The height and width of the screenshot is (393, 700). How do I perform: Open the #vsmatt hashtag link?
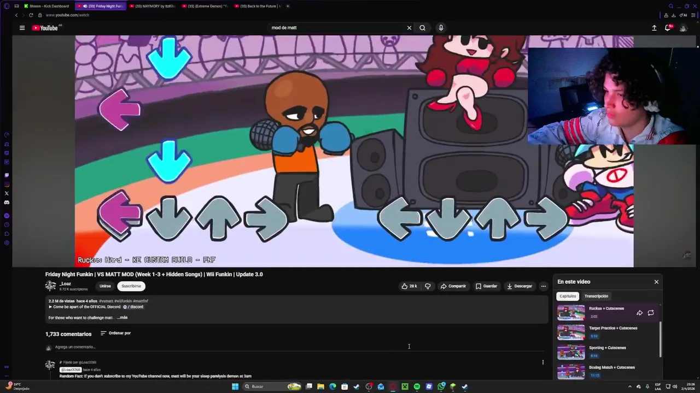point(106,301)
